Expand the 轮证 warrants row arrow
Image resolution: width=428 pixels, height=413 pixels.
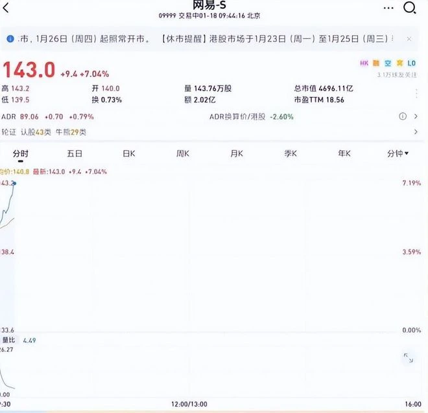pos(416,132)
